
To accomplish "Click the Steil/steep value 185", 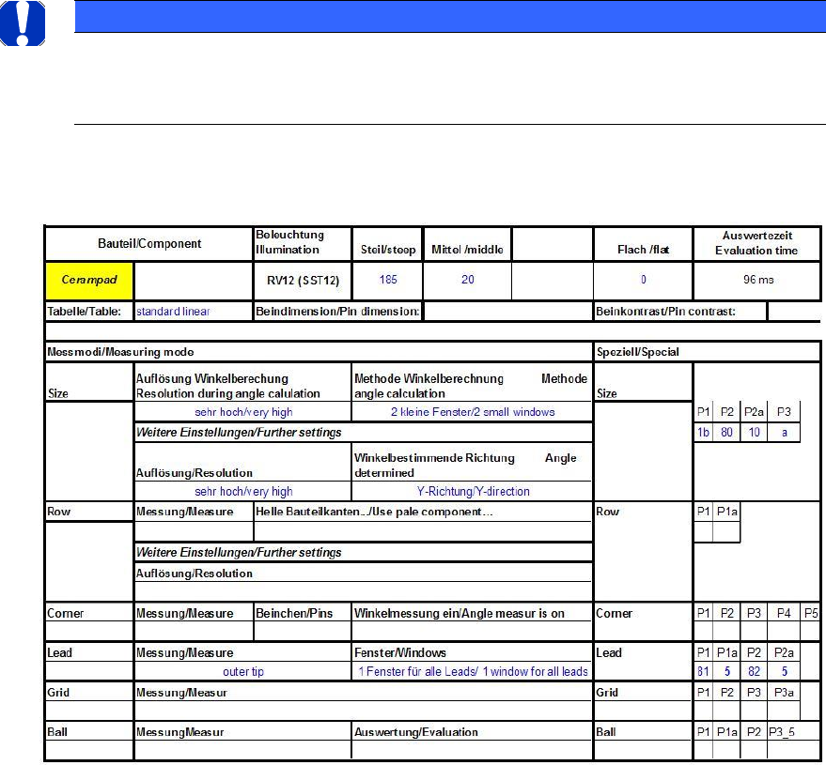I will pos(388,280).
